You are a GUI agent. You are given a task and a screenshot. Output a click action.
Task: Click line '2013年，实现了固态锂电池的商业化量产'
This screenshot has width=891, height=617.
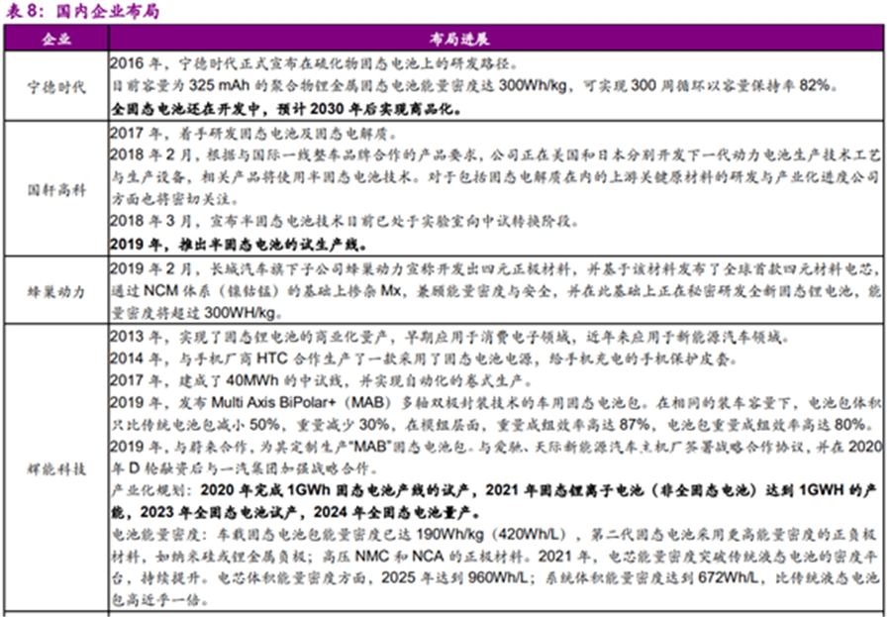click(x=450, y=337)
